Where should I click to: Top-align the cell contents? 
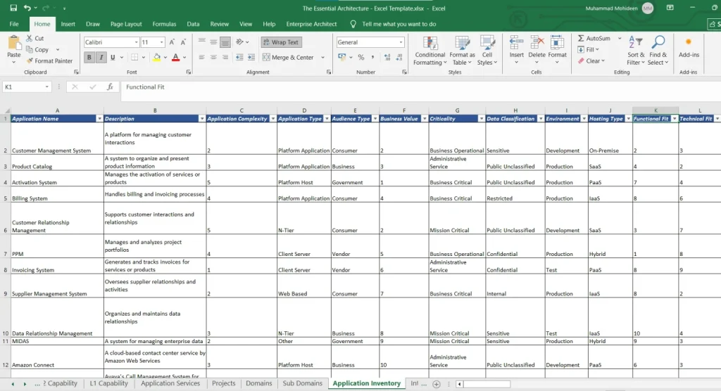pos(202,41)
